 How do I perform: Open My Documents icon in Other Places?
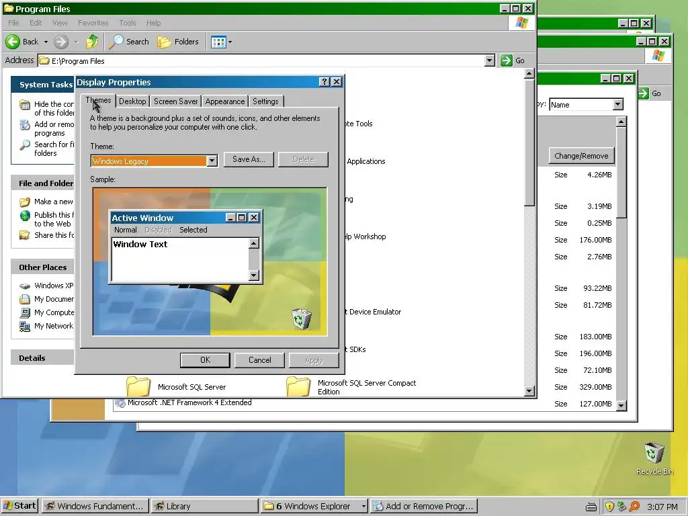25,299
